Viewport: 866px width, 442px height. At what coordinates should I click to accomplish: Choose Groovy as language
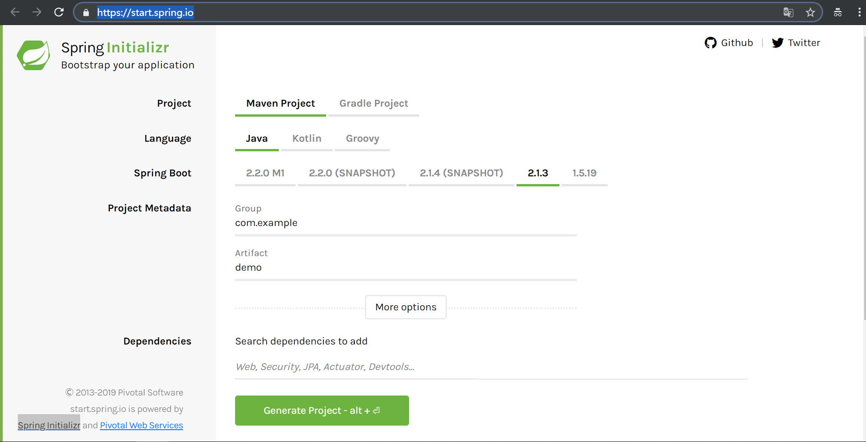362,139
